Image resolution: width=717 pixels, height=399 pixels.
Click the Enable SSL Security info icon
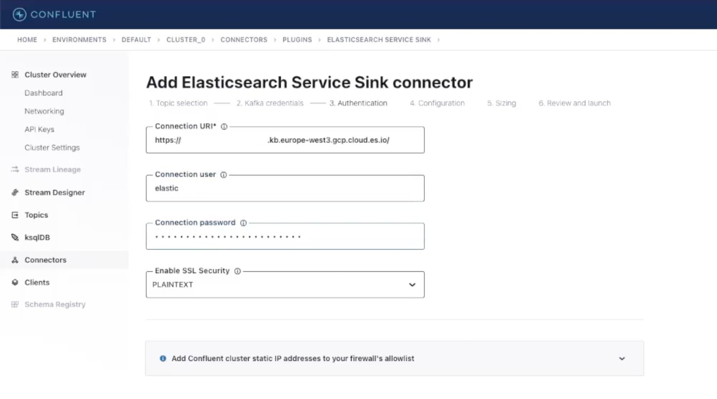237,271
